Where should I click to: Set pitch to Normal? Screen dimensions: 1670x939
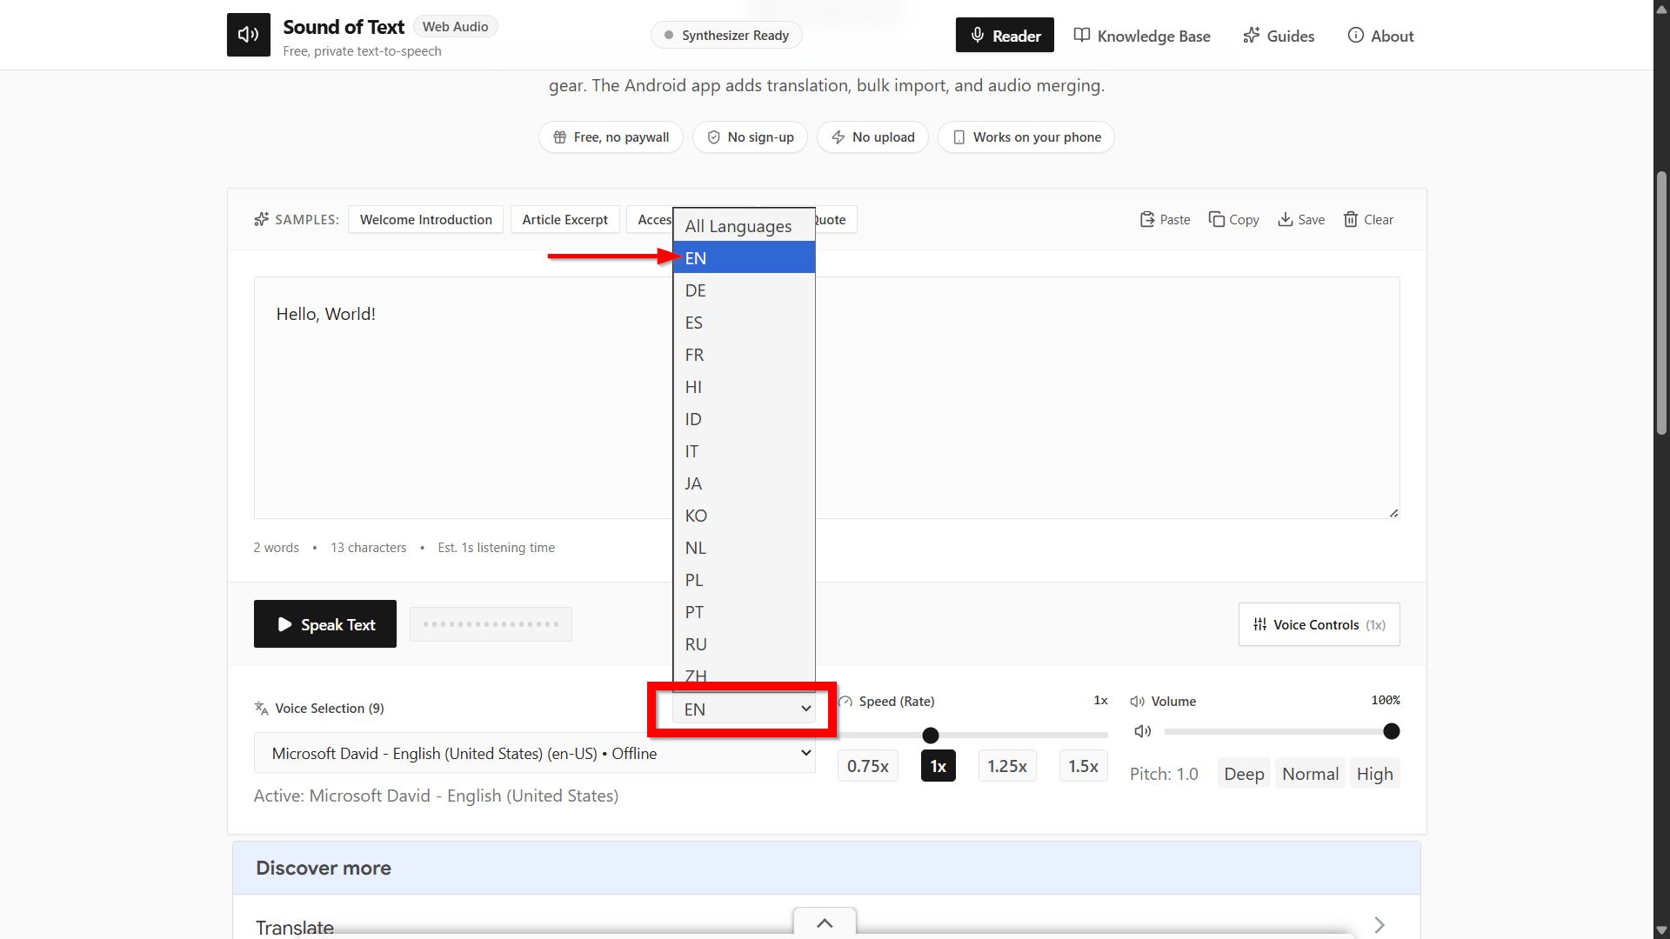coord(1310,774)
